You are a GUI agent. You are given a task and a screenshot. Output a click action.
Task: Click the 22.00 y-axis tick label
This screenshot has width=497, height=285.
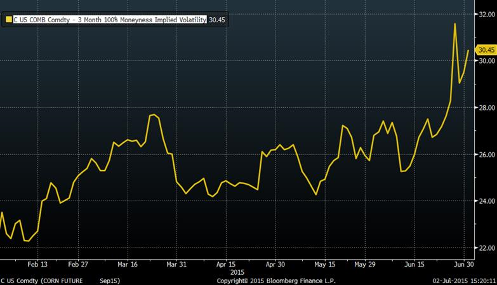pyautogui.click(x=486, y=248)
